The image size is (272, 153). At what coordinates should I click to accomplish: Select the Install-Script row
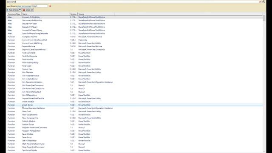point(135,105)
